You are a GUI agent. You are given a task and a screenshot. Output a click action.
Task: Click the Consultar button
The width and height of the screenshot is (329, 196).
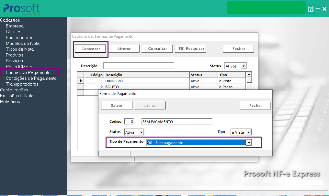157,48
